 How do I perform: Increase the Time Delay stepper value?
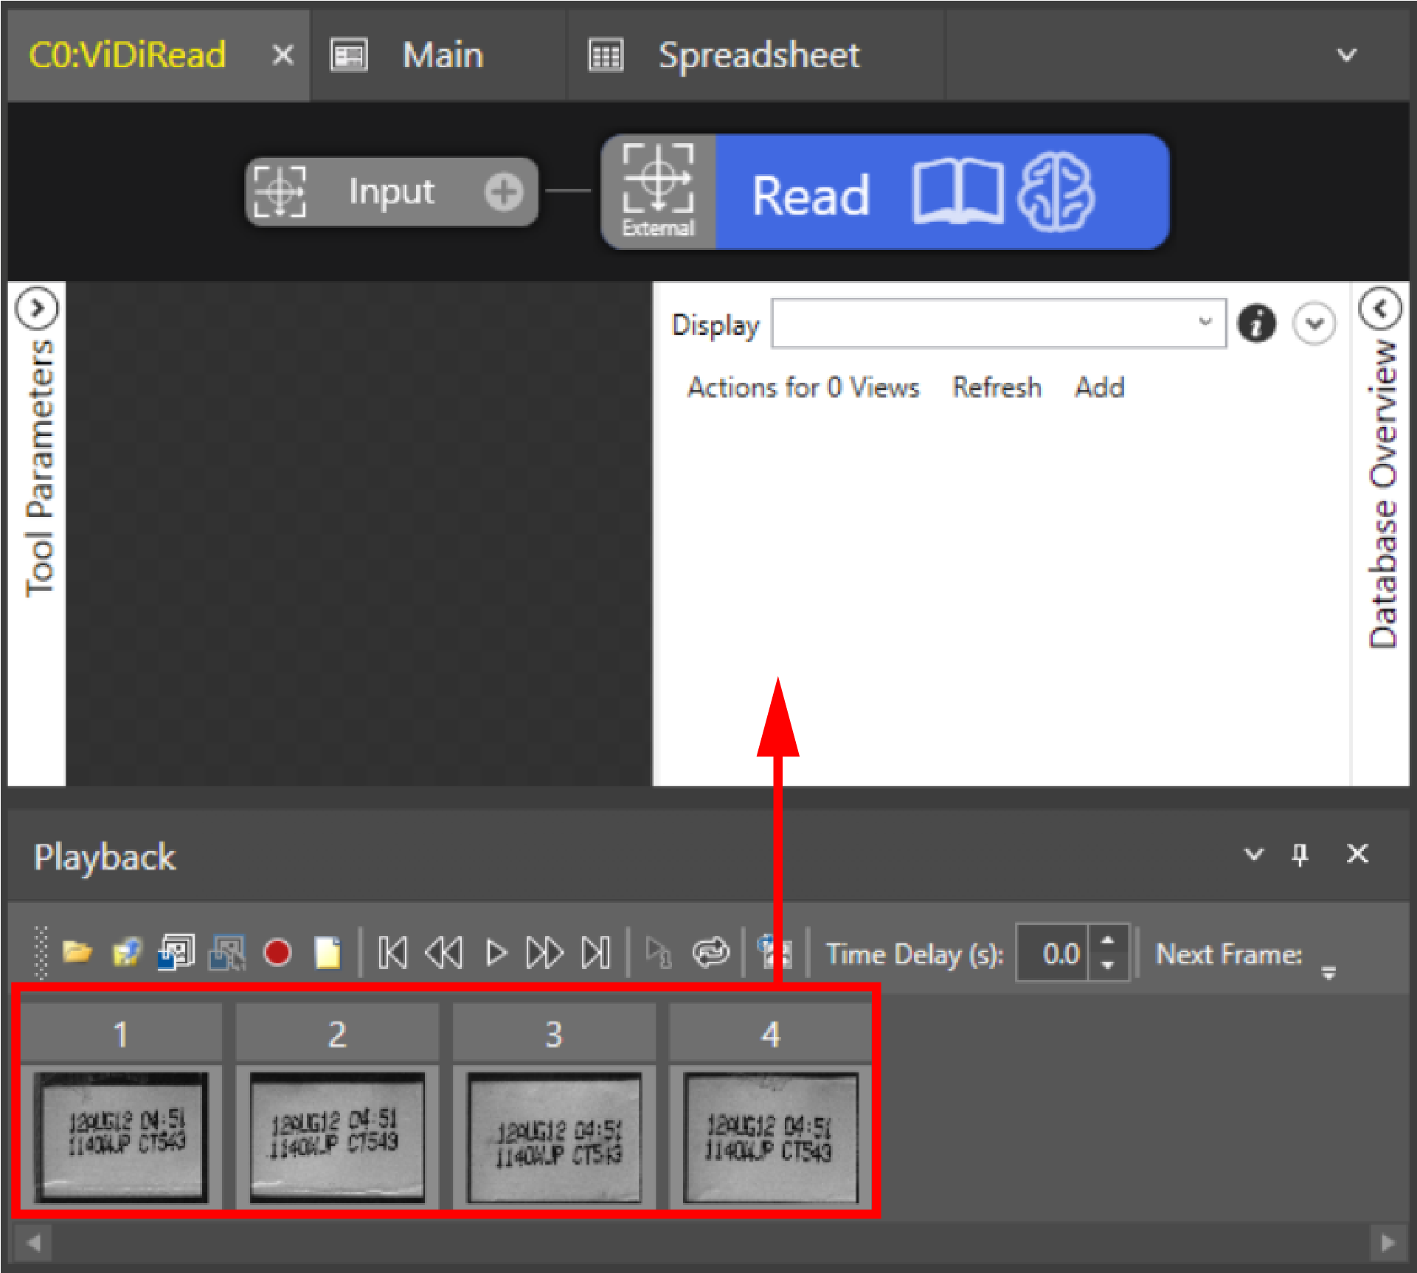point(1107,941)
